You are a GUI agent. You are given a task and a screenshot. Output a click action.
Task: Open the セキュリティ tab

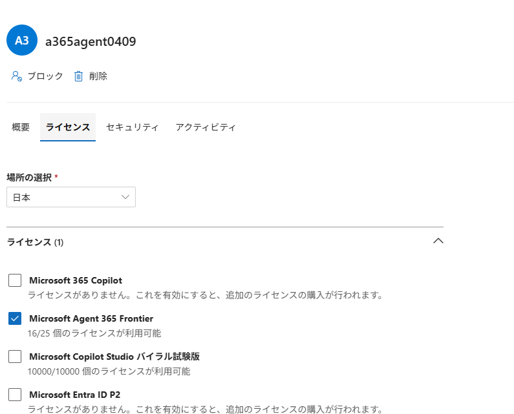[132, 127]
